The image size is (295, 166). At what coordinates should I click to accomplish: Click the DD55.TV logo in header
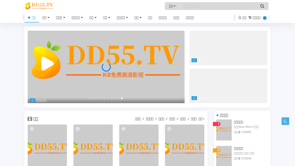(x=39, y=6)
